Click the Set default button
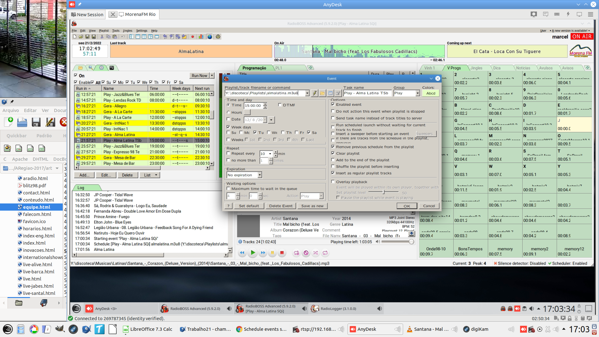Screen dimensions: 599x337 point(249,206)
